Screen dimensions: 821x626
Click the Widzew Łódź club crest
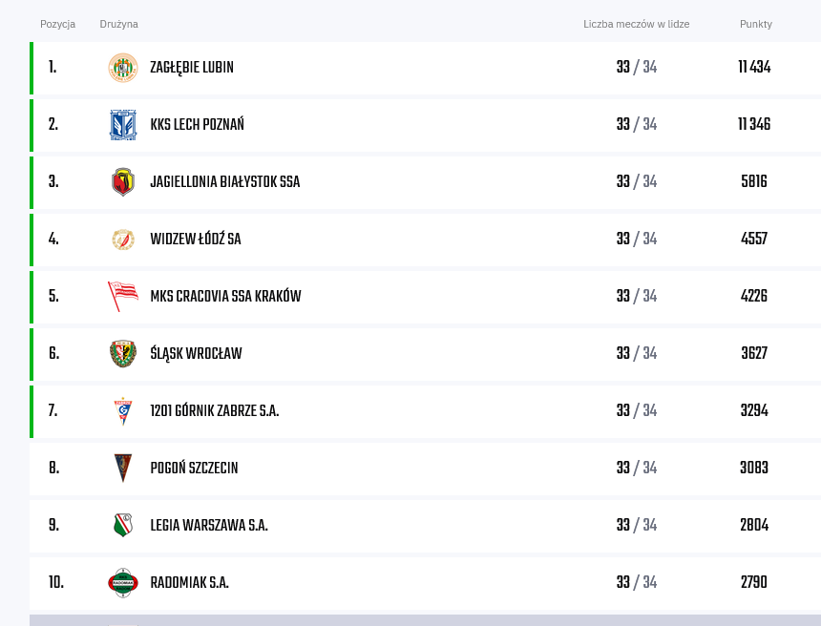pos(123,240)
